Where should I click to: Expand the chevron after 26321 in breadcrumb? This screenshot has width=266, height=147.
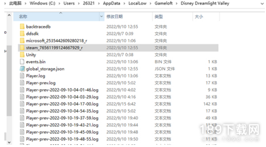pyautogui.click(x=99, y=3)
